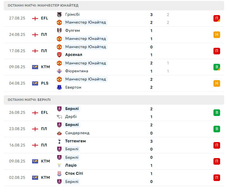Screen dimensions: 227x187
Task: Click the Grimsby team crest icon
Action: pyautogui.click(x=59, y=14)
